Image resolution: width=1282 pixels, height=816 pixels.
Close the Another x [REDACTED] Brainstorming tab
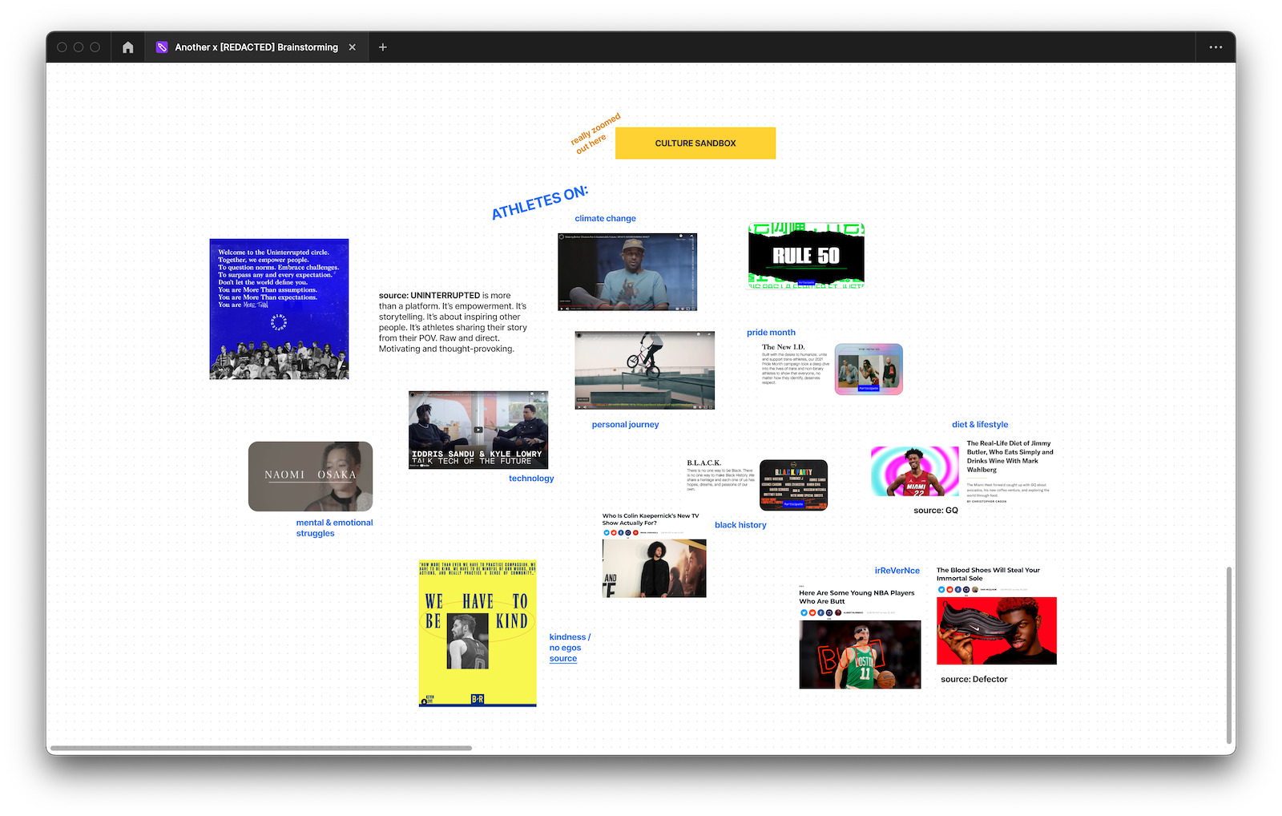pyautogui.click(x=352, y=47)
